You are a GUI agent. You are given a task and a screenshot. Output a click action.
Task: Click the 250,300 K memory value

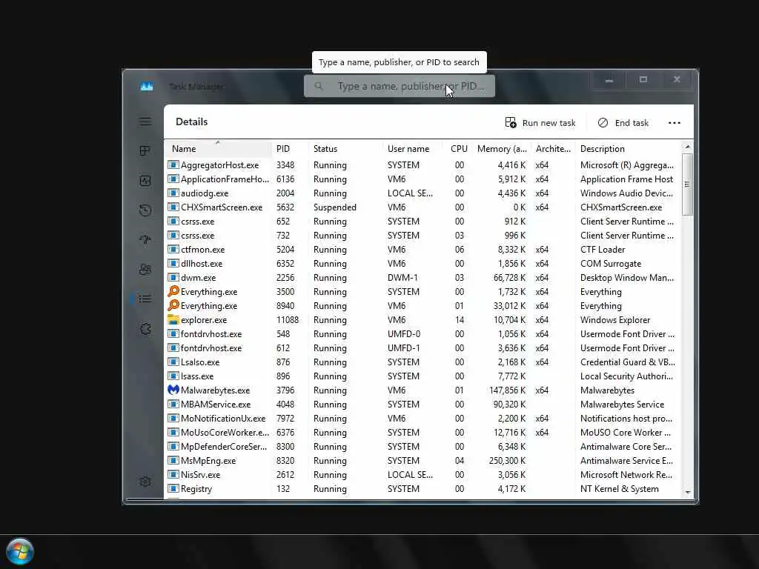(x=507, y=461)
